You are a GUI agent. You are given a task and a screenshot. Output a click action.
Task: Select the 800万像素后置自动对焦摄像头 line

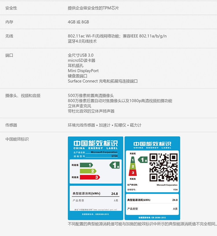(120, 101)
